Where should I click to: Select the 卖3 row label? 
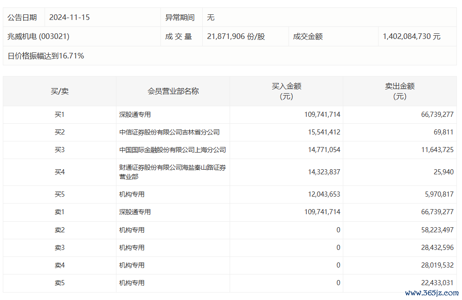[x=59, y=248]
